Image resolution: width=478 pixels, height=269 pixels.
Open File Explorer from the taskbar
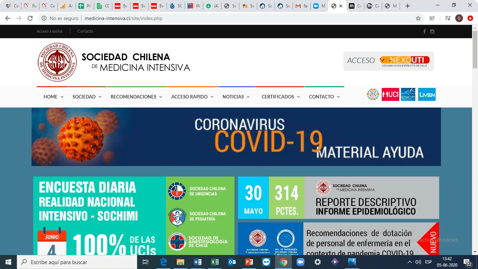pyautogui.click(x=181, y=262)
